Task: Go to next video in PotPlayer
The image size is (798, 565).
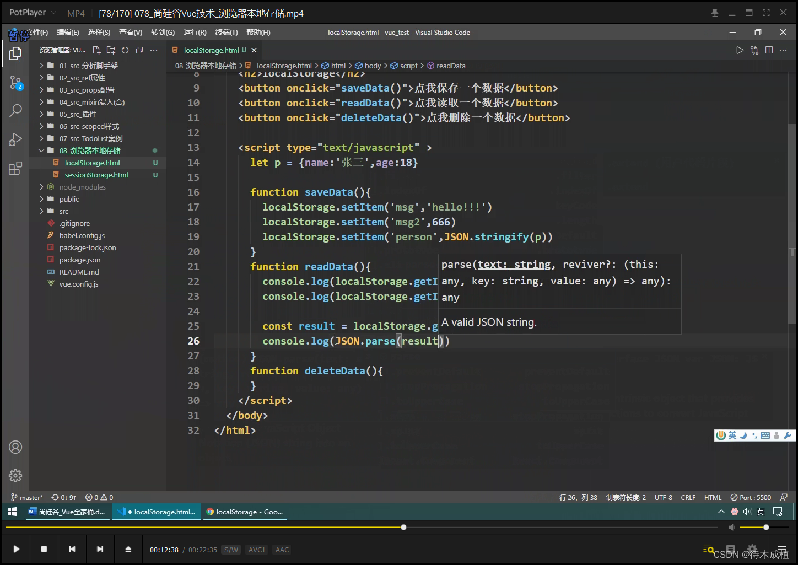Action: click(100, 549)
